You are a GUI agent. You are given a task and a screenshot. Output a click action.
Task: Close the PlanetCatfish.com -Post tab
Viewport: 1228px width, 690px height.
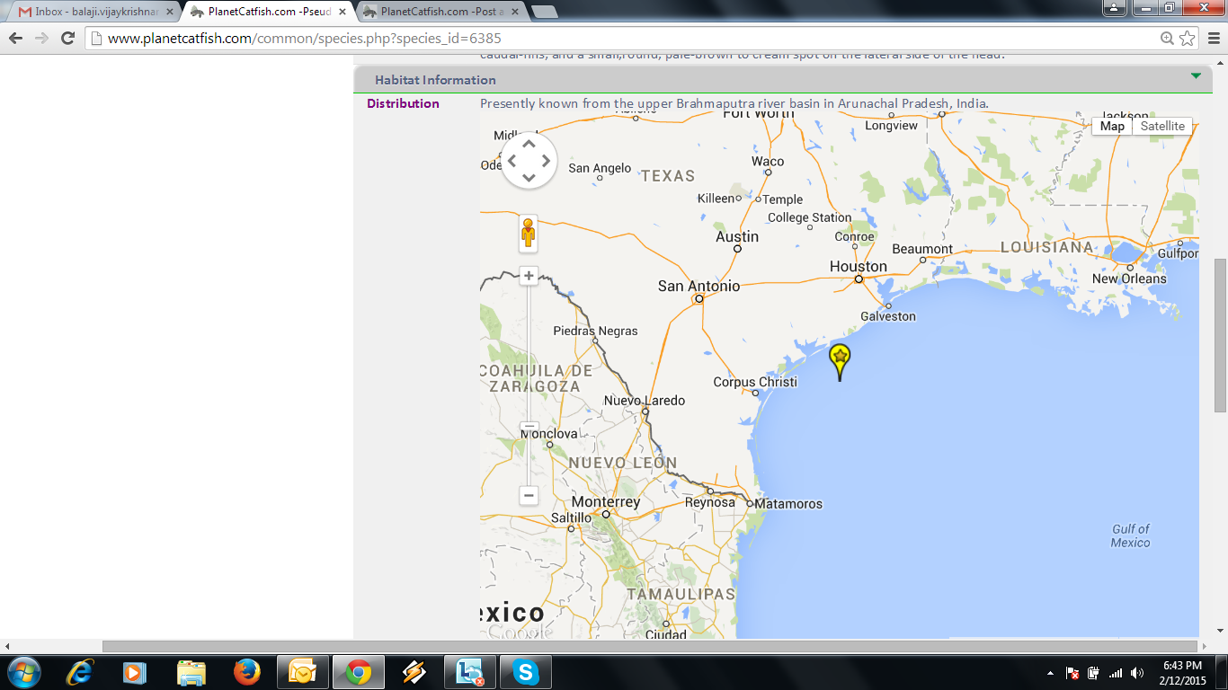pos(515,12)
